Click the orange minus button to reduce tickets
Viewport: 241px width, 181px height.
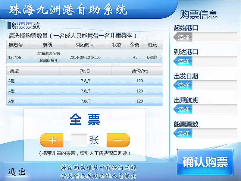[x=118, y=140]
